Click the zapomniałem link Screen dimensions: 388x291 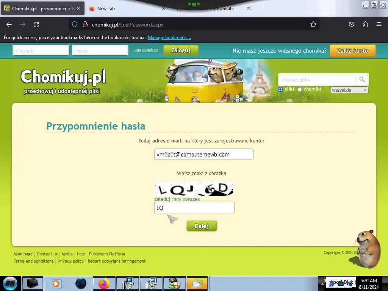[x=145, y=50]
